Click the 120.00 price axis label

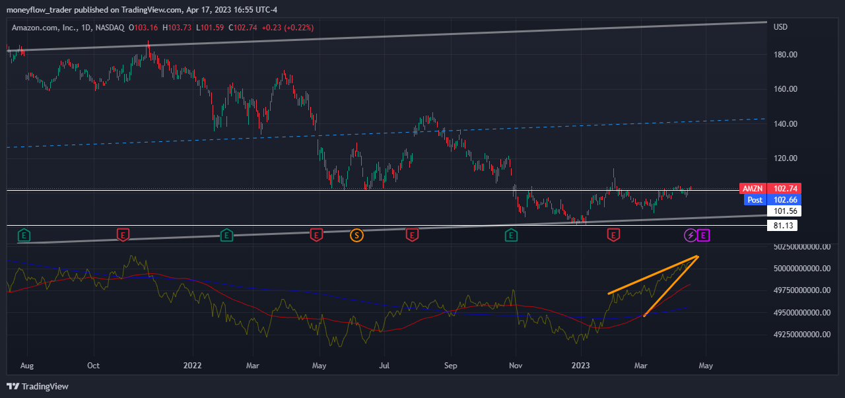(x=785, y=158)
